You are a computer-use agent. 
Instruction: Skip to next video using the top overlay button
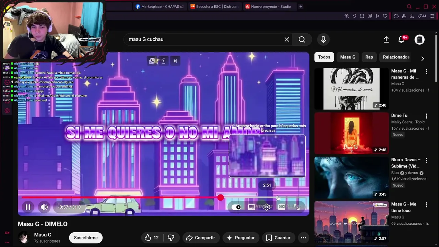[175, 61]
